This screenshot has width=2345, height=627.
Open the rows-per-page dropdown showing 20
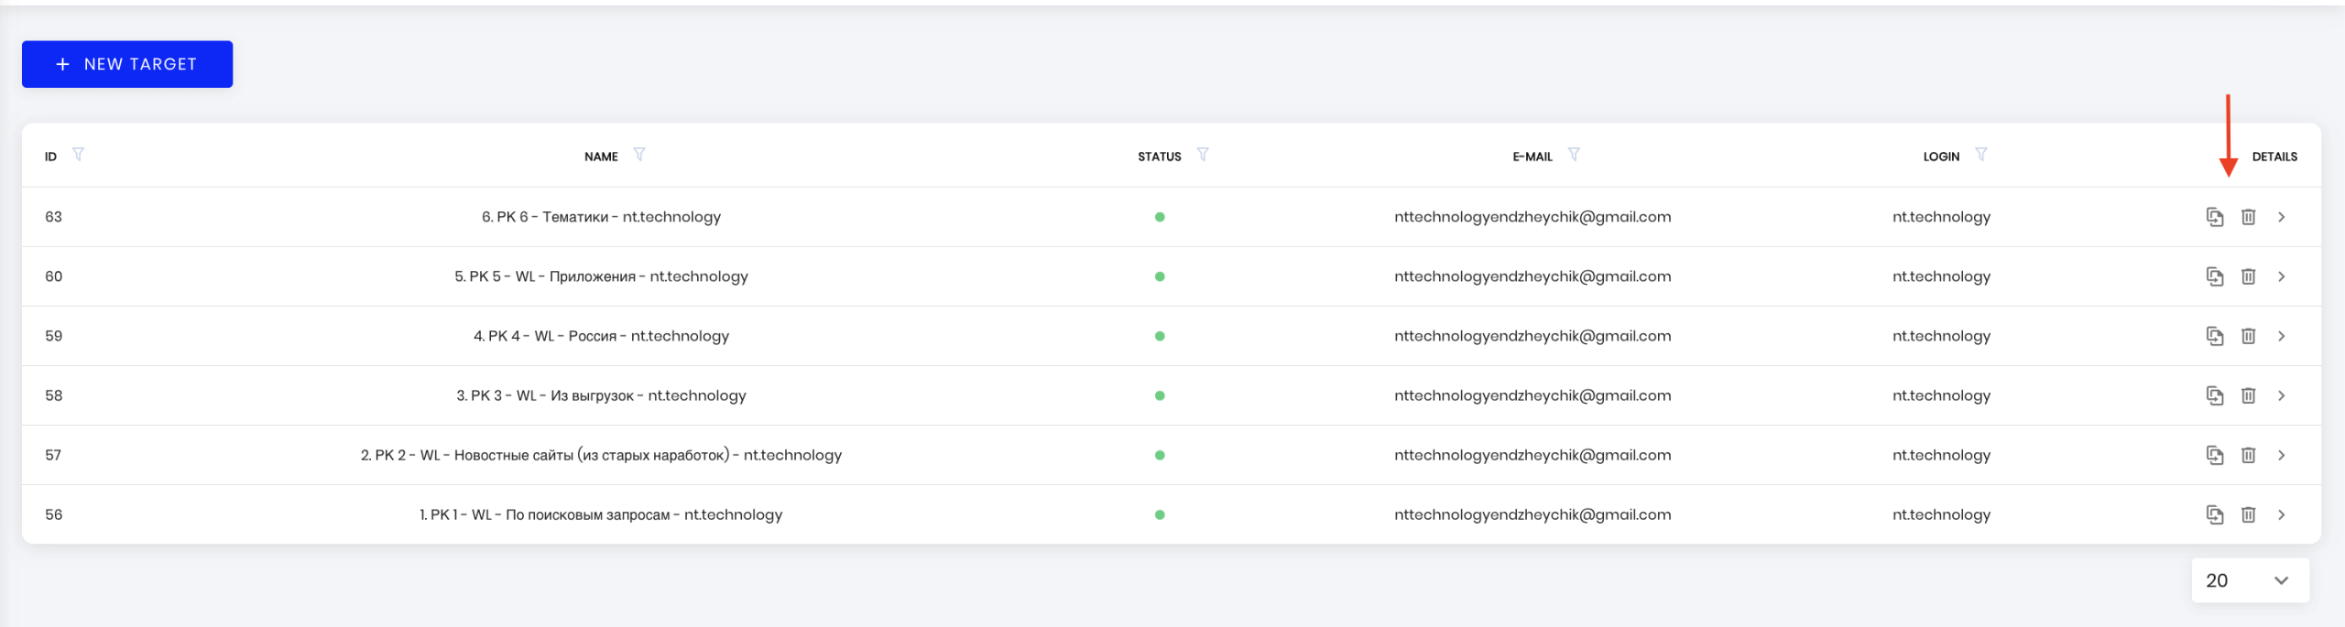pyautogui.click(x=2250, y=580)
